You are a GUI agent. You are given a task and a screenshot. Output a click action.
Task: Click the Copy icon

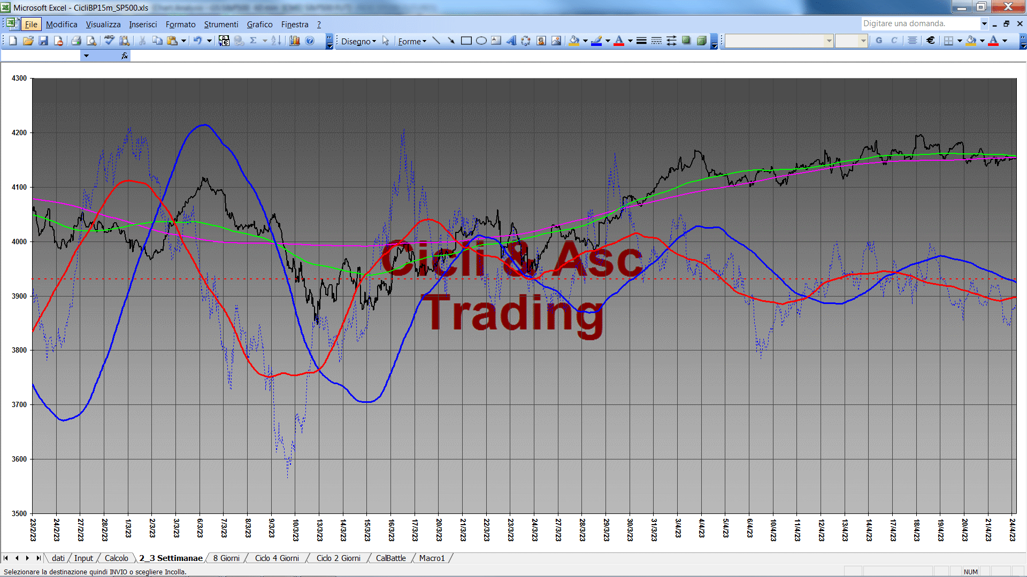point(157,41)
